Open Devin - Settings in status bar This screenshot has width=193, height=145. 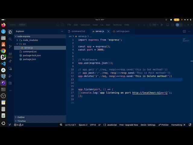coord(148,125)
